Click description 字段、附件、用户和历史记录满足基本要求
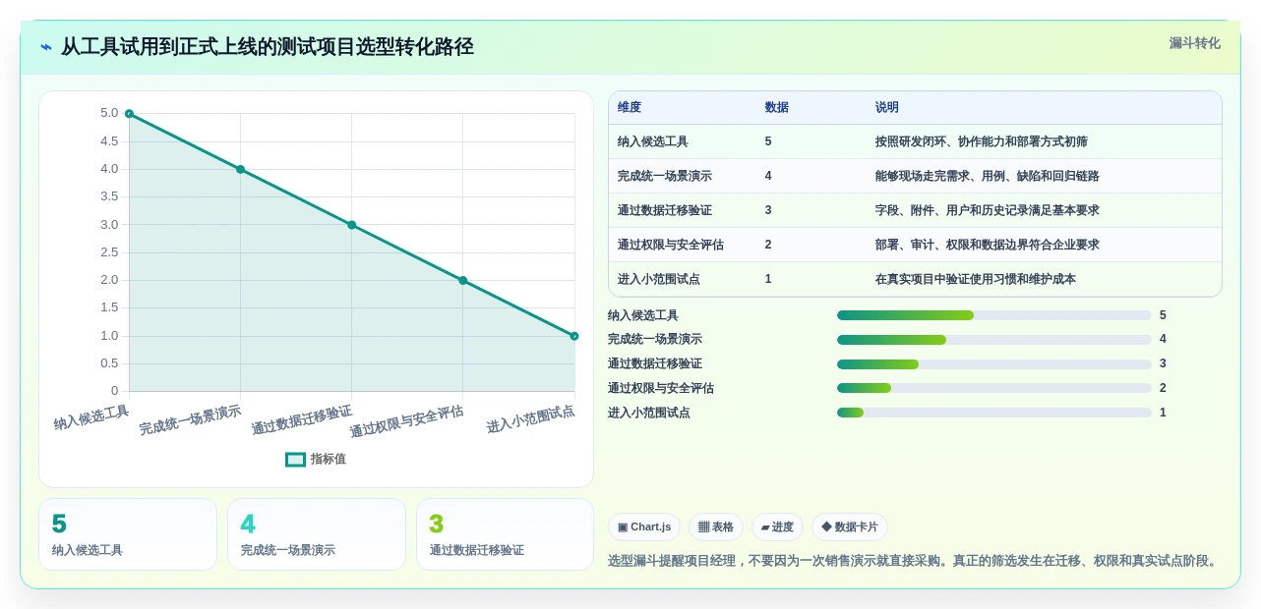Image resolution: width=1261 pixels, height=609 pixels. [988, 210]
